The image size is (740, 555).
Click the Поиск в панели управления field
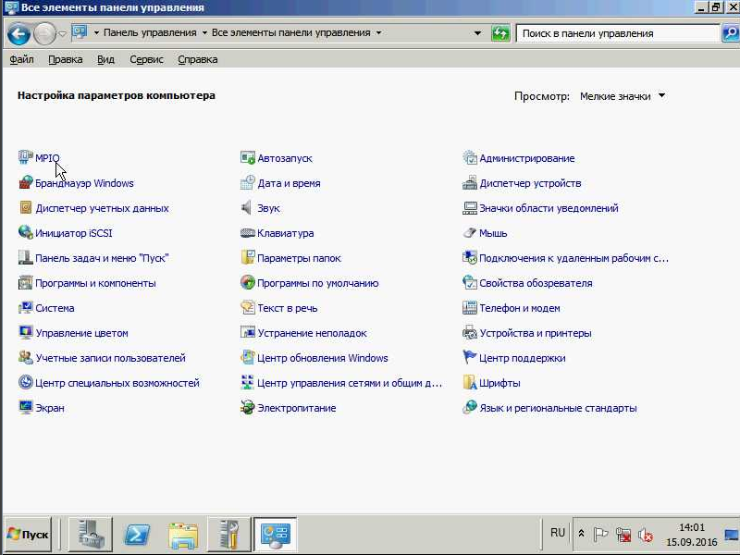618,33
